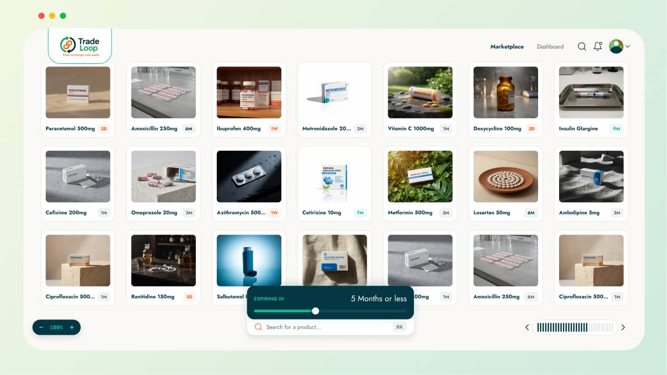Click the Expiring In slider handle
The image size is (667, 375).
click(x=315, y=311)
